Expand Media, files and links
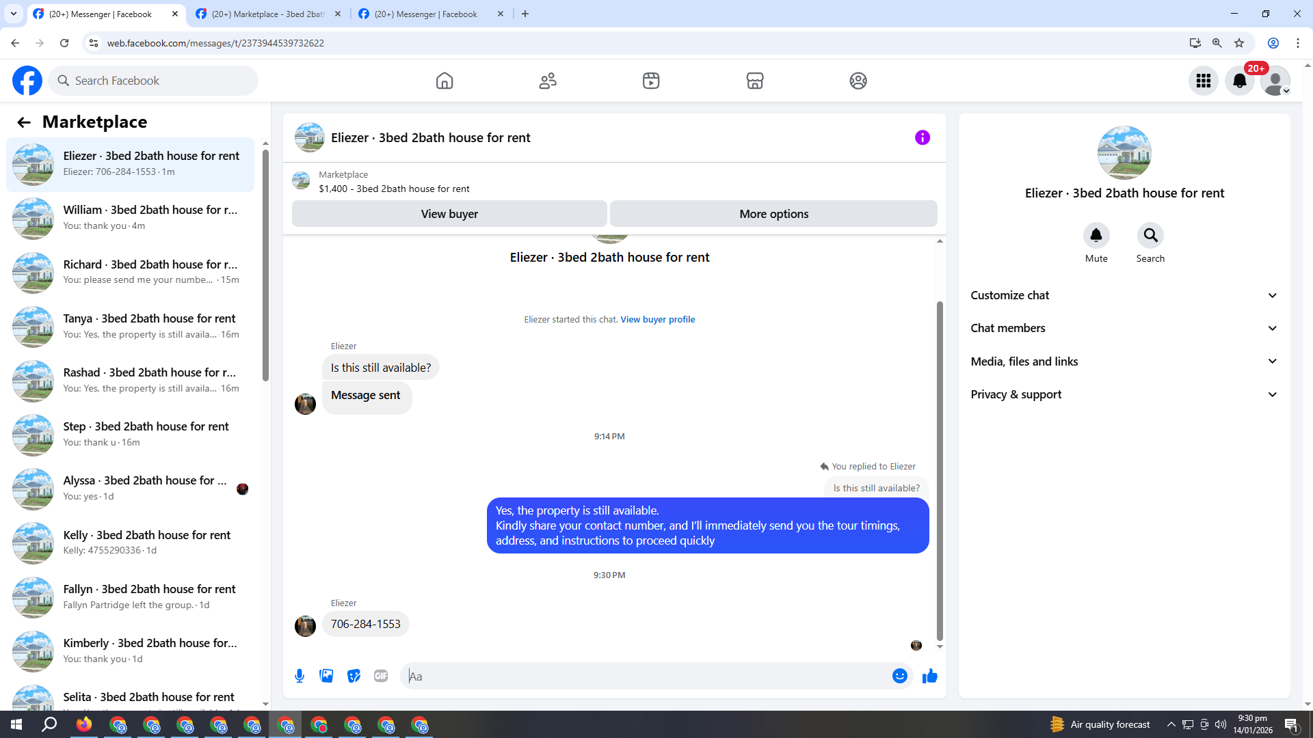1313x738 pixels. tap(1124, 361)
